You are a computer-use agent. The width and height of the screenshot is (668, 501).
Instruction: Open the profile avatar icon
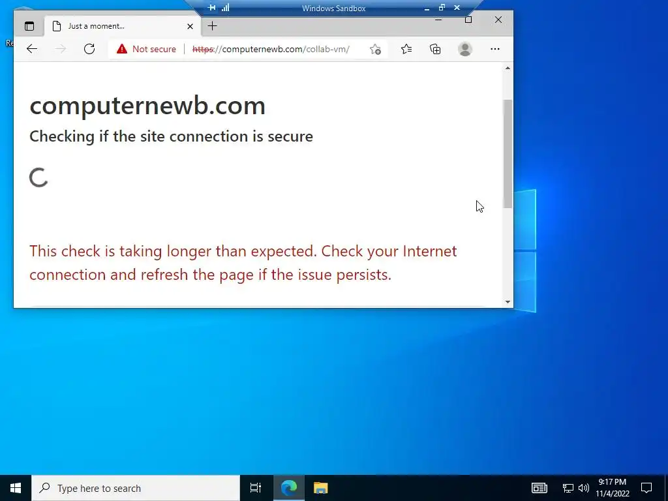pyautogui.click(x=464, y=49)
